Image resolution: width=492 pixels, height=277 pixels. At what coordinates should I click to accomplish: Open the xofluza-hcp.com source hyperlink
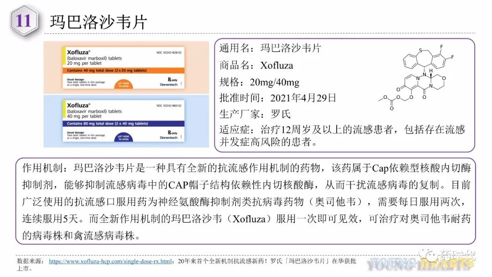click(110, 261)
